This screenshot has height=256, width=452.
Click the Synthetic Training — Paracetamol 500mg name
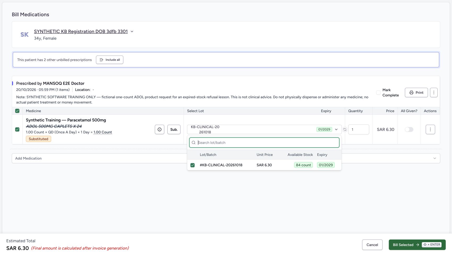pos(66,120)
